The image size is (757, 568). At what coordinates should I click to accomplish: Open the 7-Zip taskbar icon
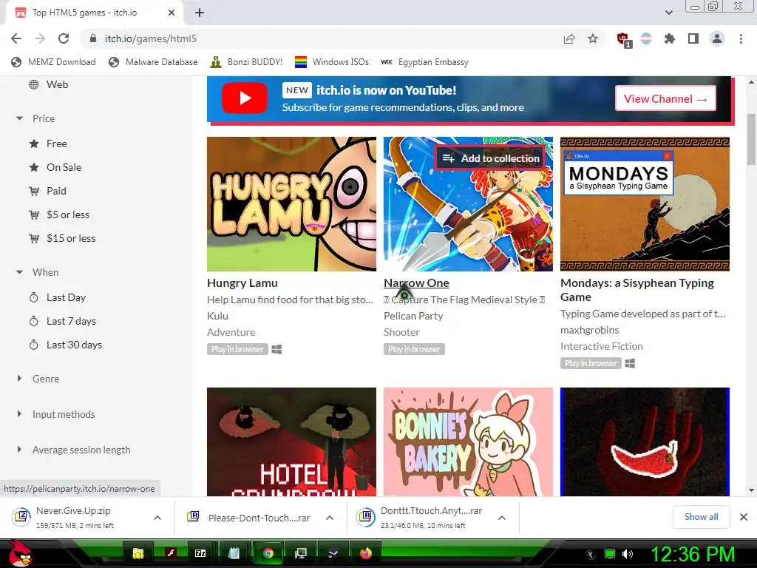(x=200, y=553)
